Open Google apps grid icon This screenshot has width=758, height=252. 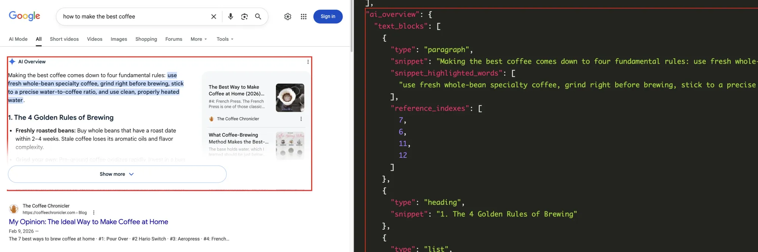point(304,17)
